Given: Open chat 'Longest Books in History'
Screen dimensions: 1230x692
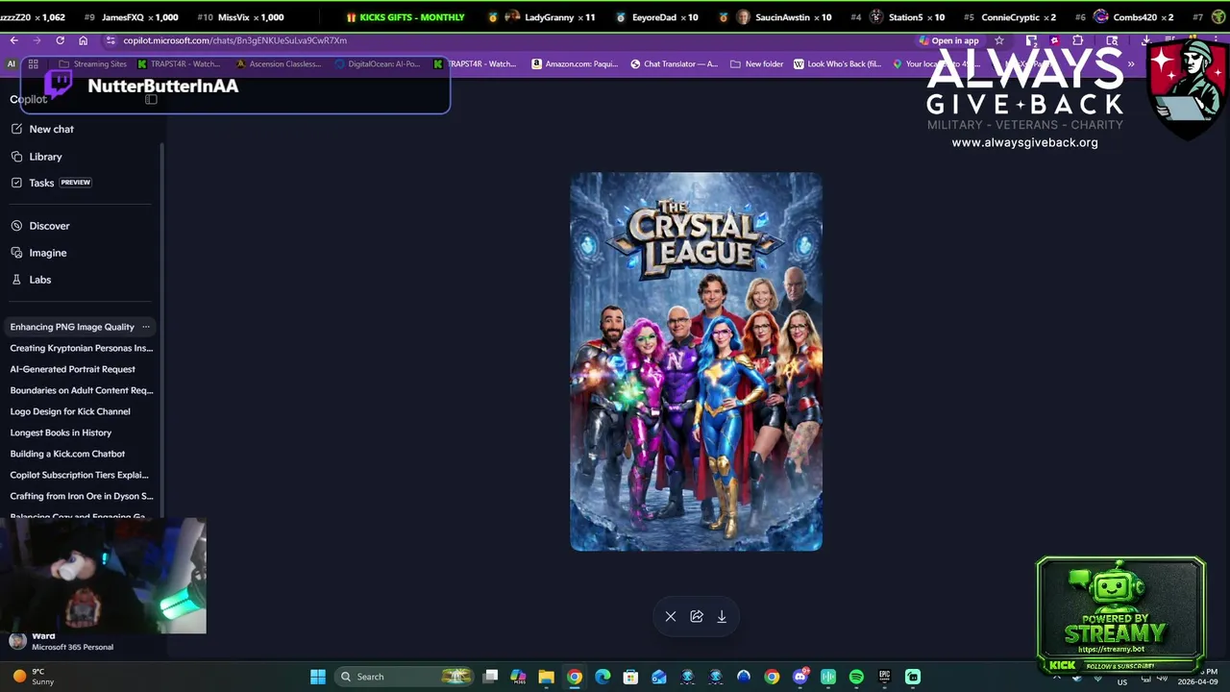Looking at the screenshot, I should (x=61, y=432).
